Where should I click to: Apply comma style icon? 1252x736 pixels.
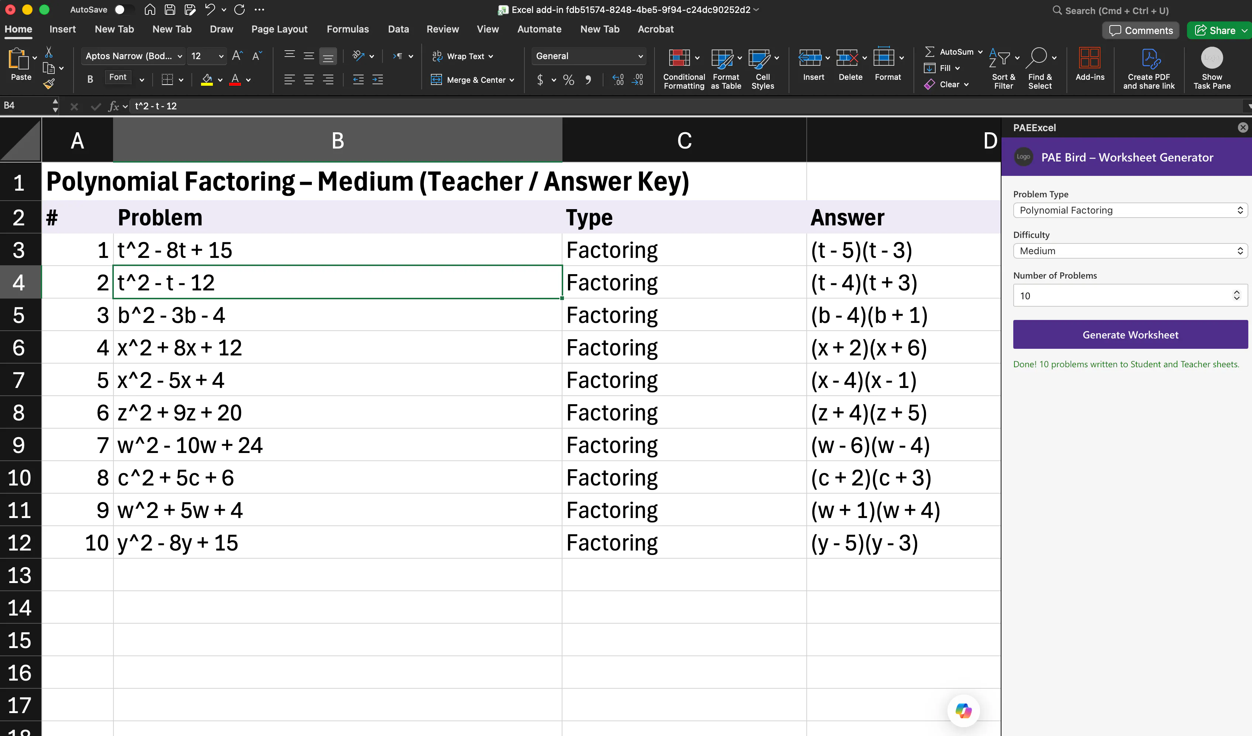click(x=588, y=79)
